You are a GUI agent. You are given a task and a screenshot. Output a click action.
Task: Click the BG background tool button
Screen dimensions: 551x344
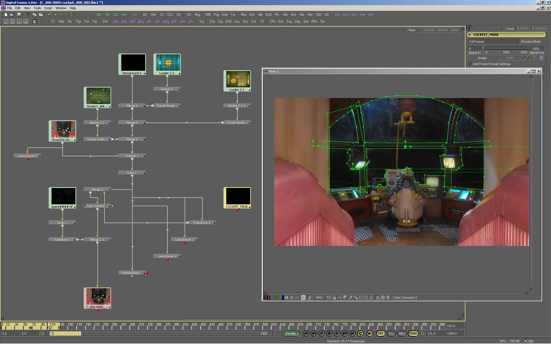click(x=99, y=15)
